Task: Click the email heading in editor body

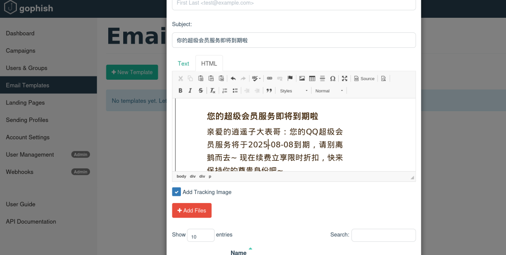Action: pos(263,116)
